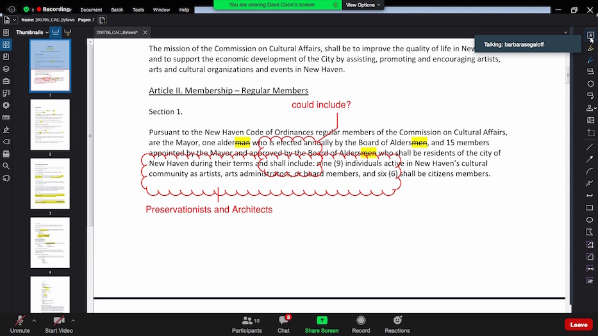Viewport: 598px width, 336px height.
Task: Select the Ellipse shape tool
Action: tap(590, 220)
